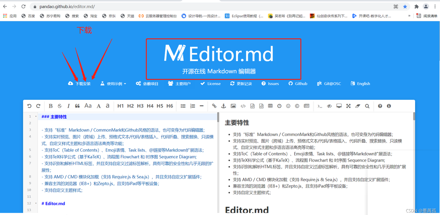440x215 pixels.
Task: Show hidden bookmarks with the » chevron
Action: [x=409, y=16]
